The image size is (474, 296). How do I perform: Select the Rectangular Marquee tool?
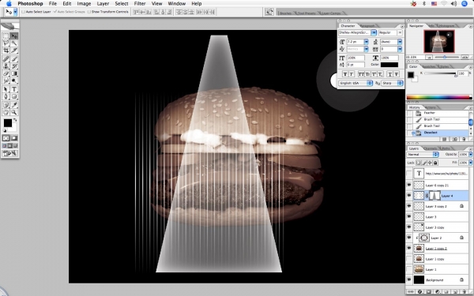point(6,36)
